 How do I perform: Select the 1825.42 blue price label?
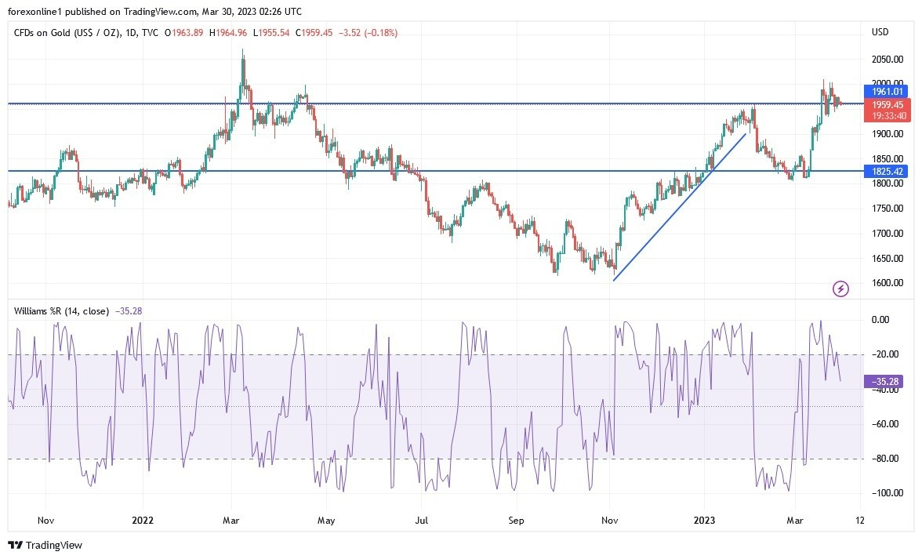(x=886, y=171)
